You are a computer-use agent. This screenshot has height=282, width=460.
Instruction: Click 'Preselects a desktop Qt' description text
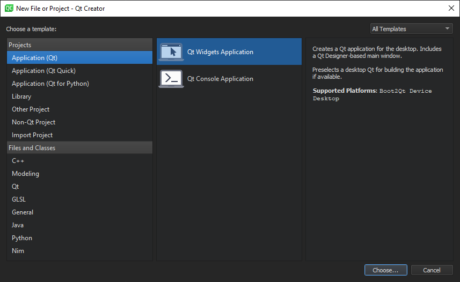(377, 73)
